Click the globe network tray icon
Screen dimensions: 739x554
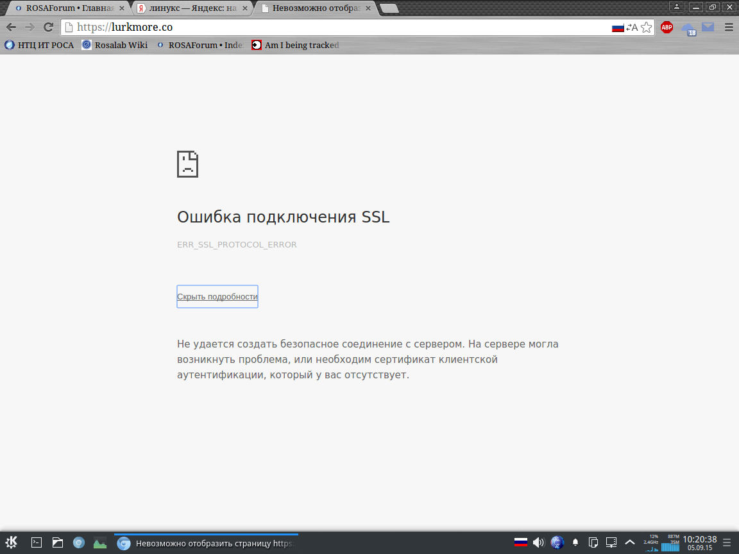[x=557, y=542]
